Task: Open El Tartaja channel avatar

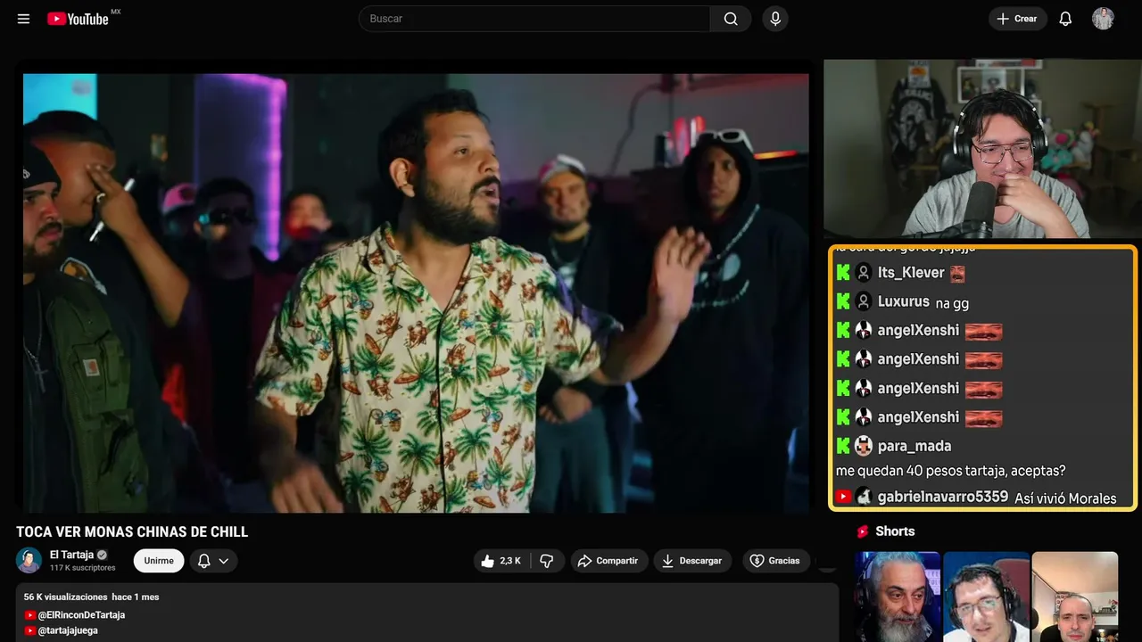Action: click(29, 560)
